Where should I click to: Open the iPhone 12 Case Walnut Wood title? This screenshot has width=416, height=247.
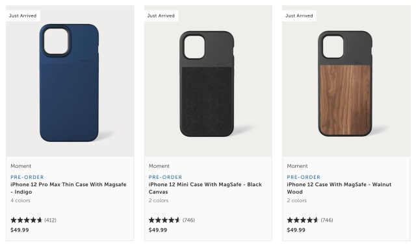click(339, 188)
